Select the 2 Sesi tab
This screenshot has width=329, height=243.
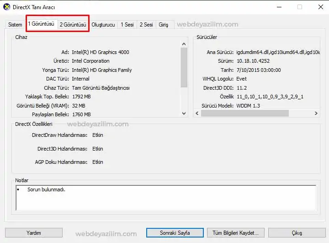tap(146, 25)
